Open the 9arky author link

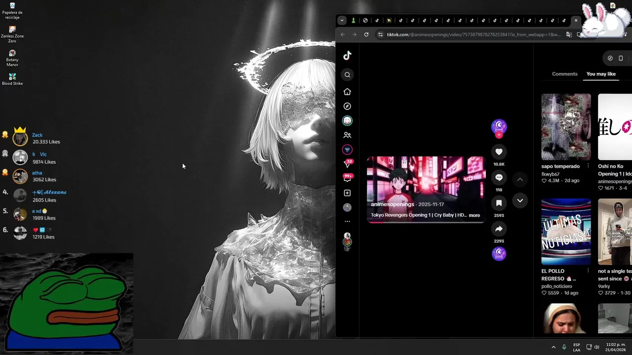[x=604, y=286]
